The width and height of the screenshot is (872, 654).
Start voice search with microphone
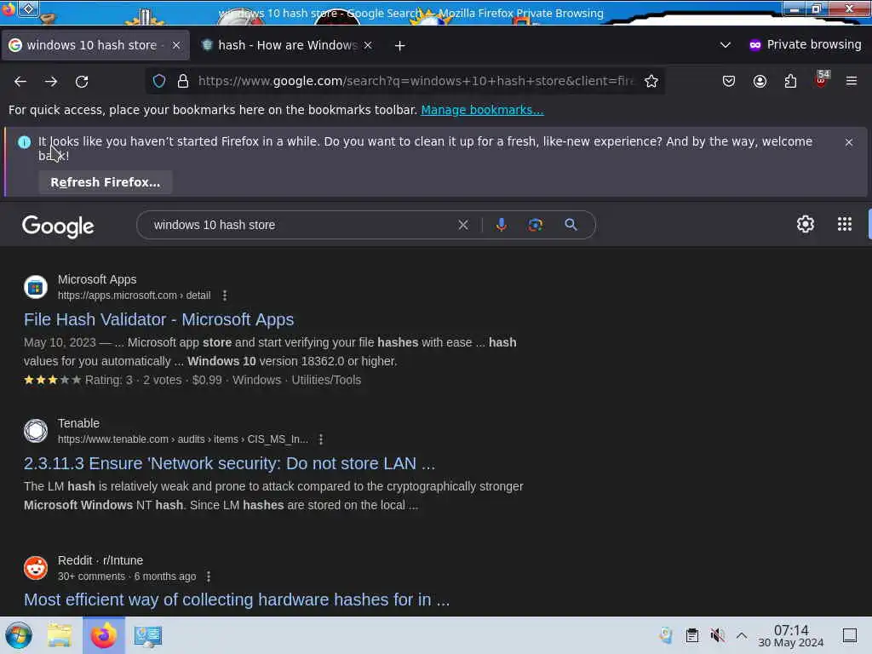(501, 225)
